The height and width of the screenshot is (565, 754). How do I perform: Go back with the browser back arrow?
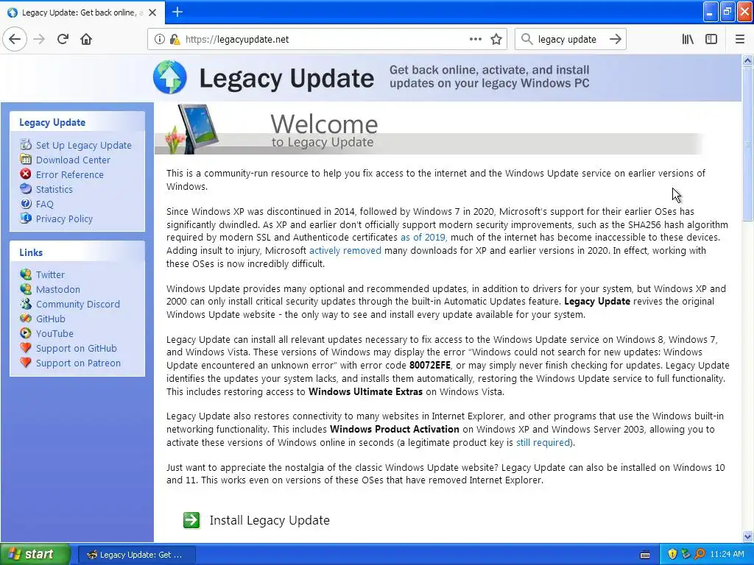[x=15, y=40]
